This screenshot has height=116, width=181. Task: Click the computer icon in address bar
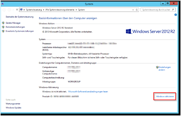tap(21, 10)
